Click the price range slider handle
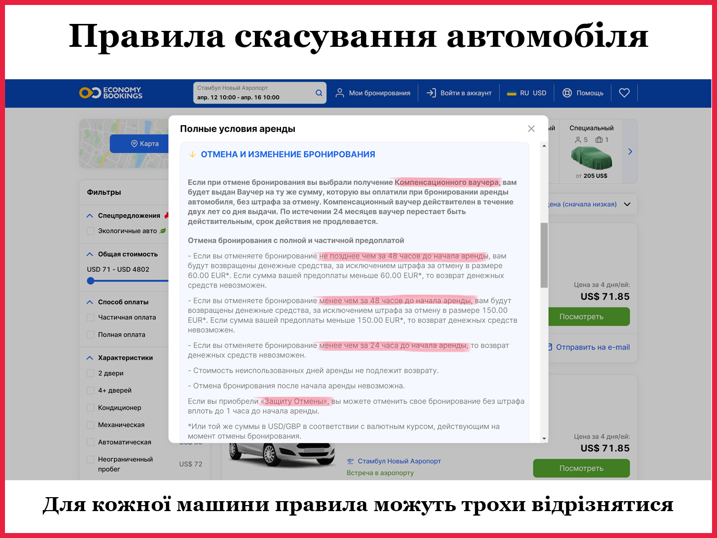 (x=91, y=281)
